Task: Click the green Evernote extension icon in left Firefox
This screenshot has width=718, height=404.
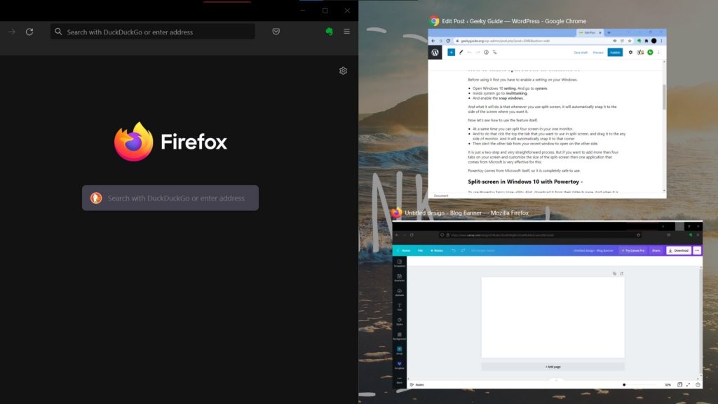Action: tap(329, 31)
